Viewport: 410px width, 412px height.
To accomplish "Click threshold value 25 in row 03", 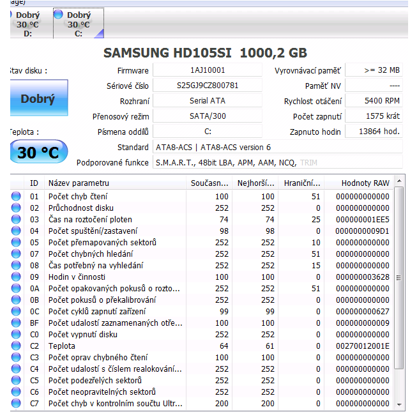I will [315, 219].
